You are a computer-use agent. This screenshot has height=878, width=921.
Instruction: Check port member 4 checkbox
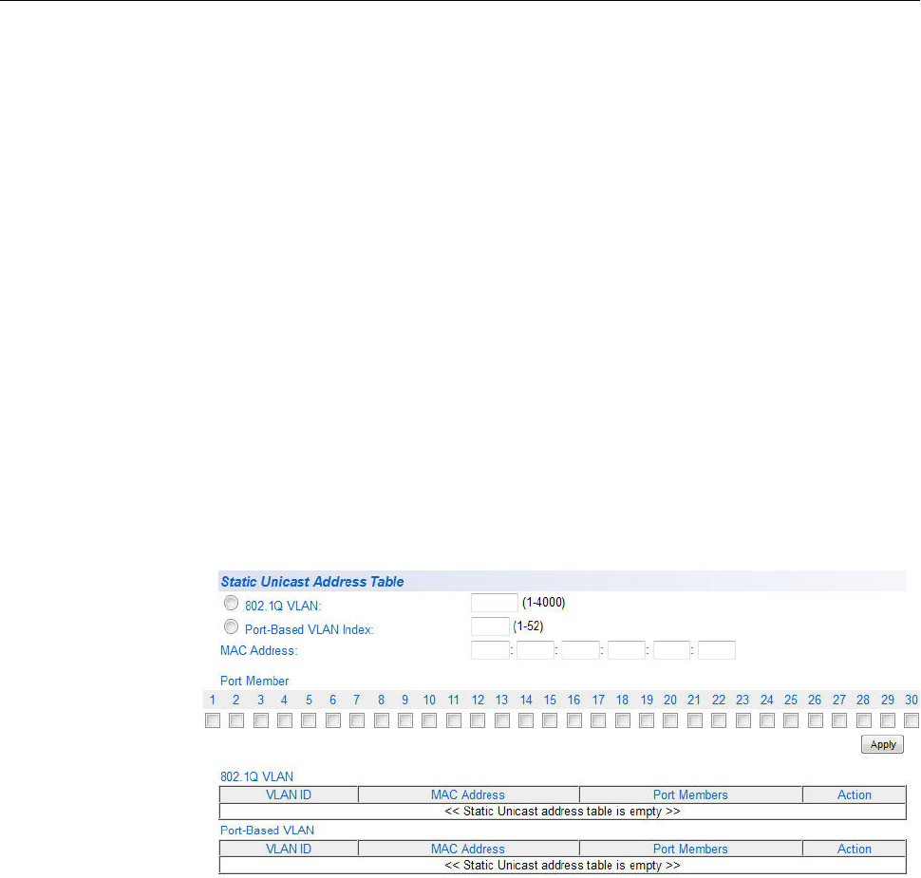pyautogui.click(x=284, y=720)
